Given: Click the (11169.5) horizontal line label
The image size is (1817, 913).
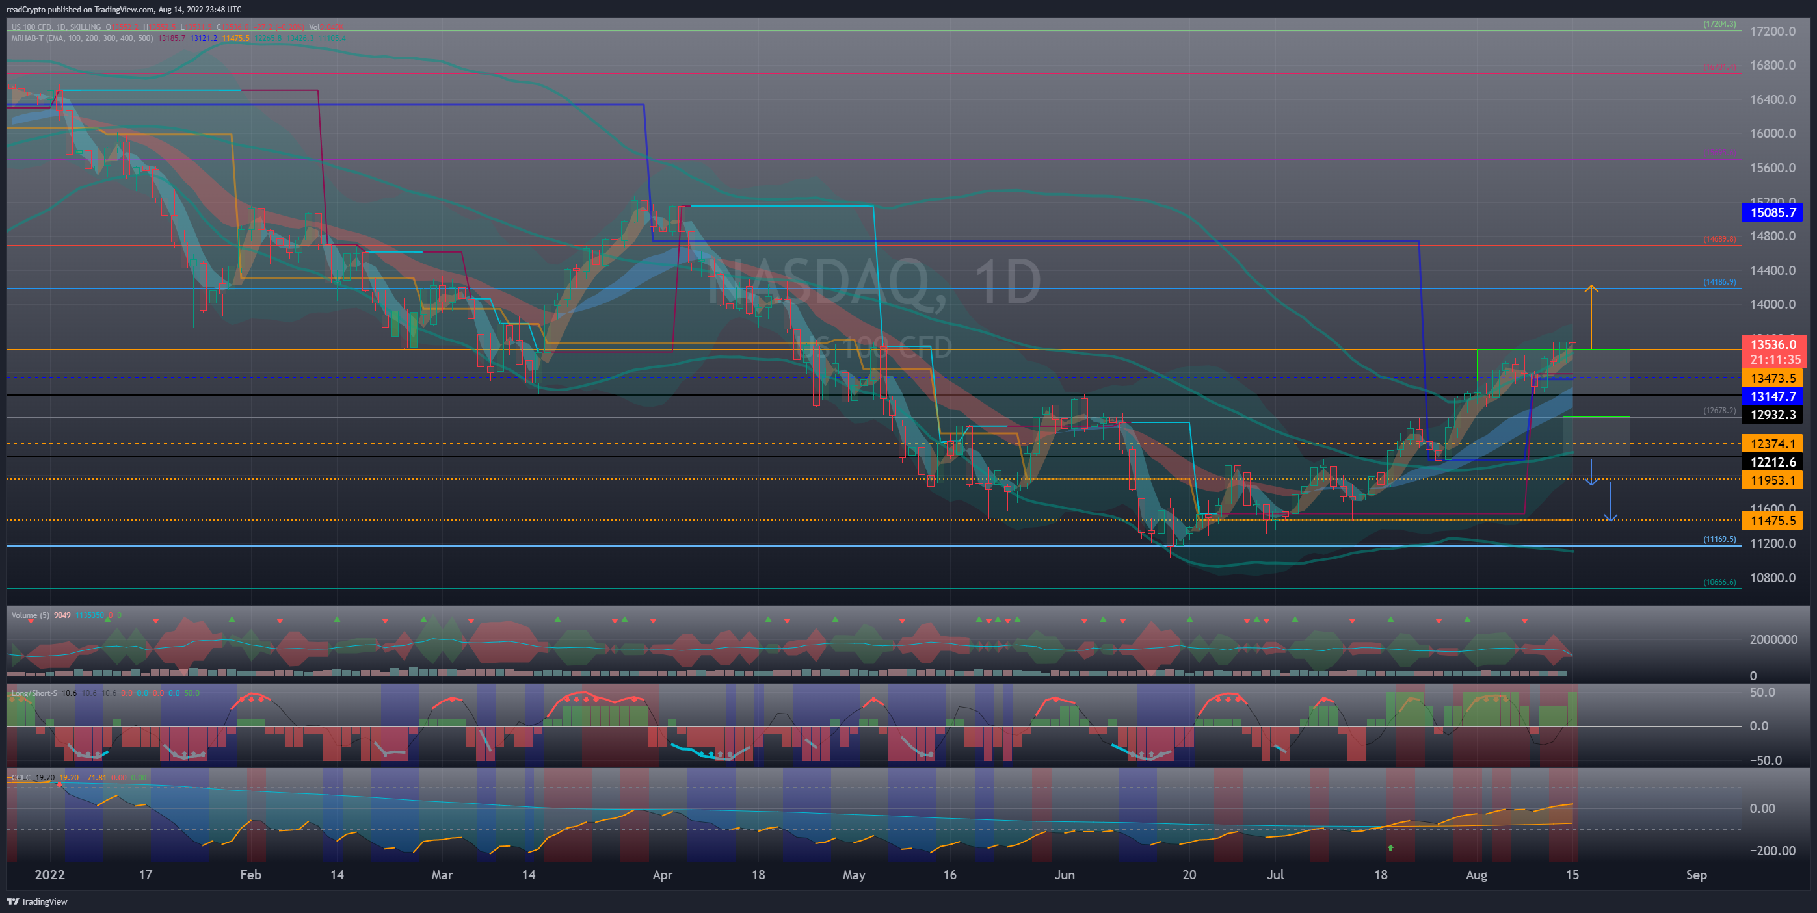Looking at the screenshot, I should [1719, 539].
